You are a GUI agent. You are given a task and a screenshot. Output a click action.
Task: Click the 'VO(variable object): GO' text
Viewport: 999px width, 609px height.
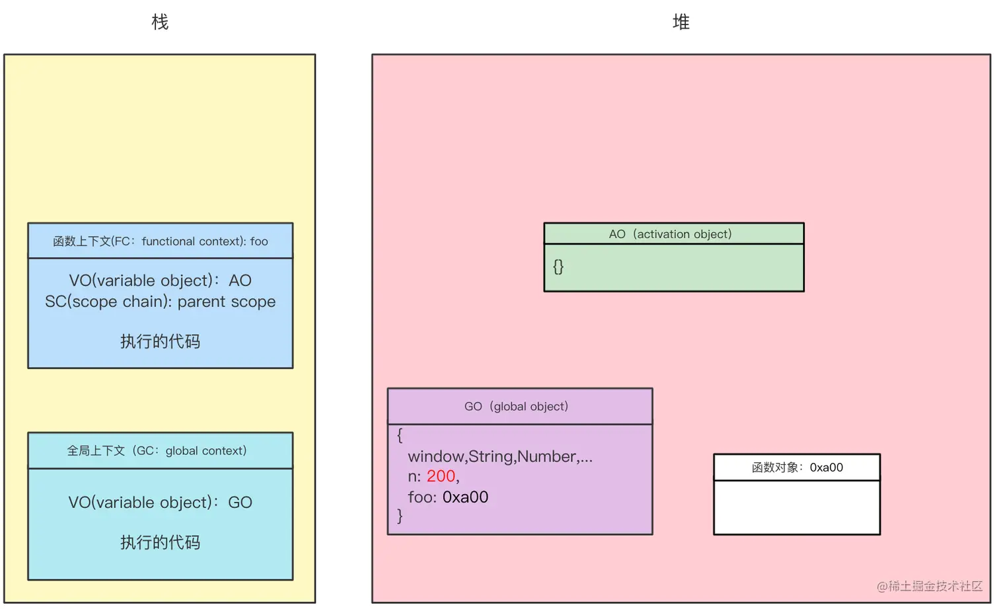pyautogui.click(x=161, y=503)
